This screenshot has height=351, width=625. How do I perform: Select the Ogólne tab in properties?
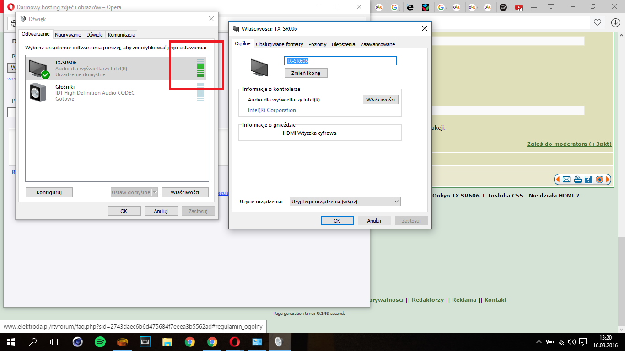pyautogui.click(x=243, y=44)
